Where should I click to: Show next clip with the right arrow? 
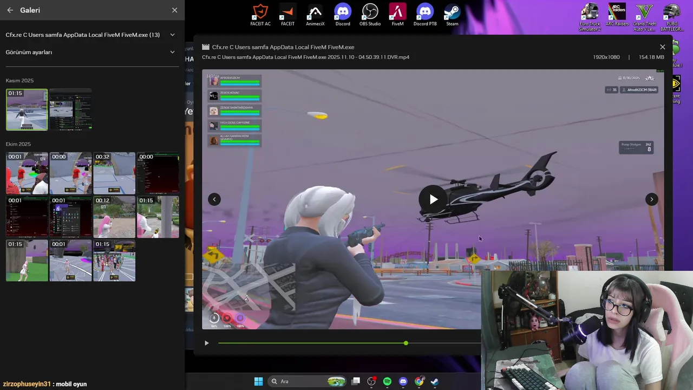click(651, 199)
